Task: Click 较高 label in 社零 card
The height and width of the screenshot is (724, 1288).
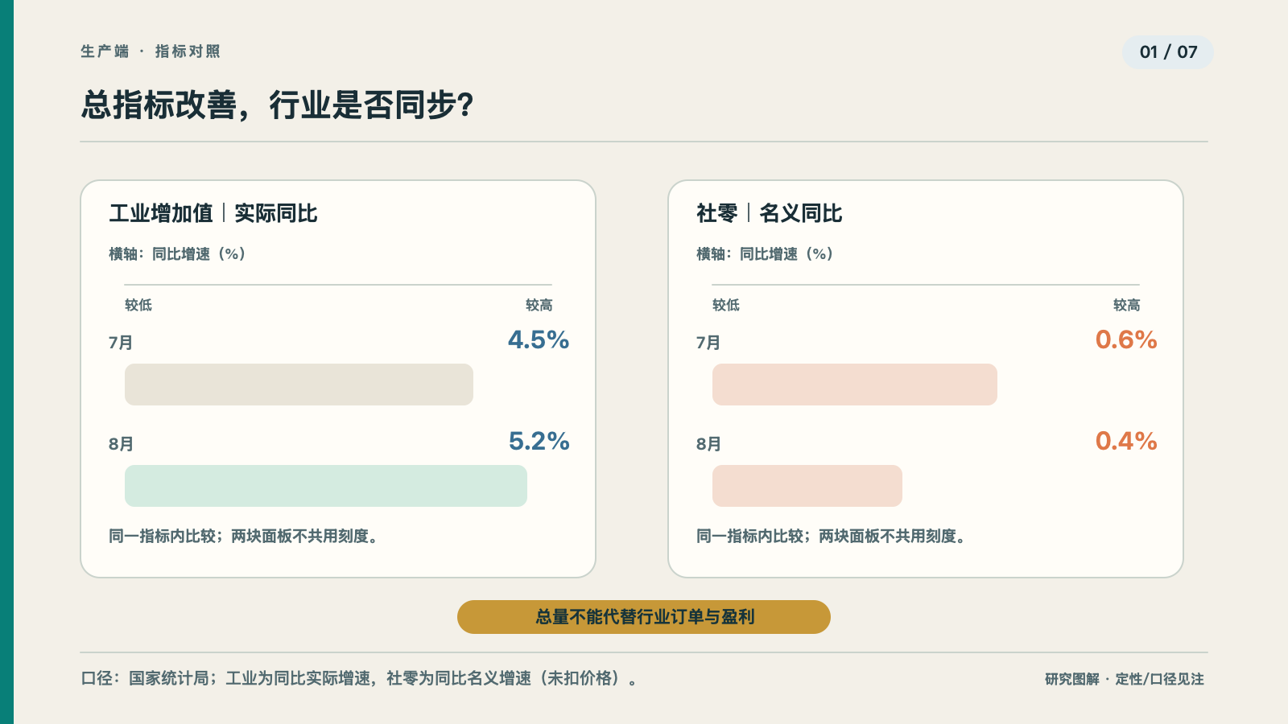Action: 1126,305
